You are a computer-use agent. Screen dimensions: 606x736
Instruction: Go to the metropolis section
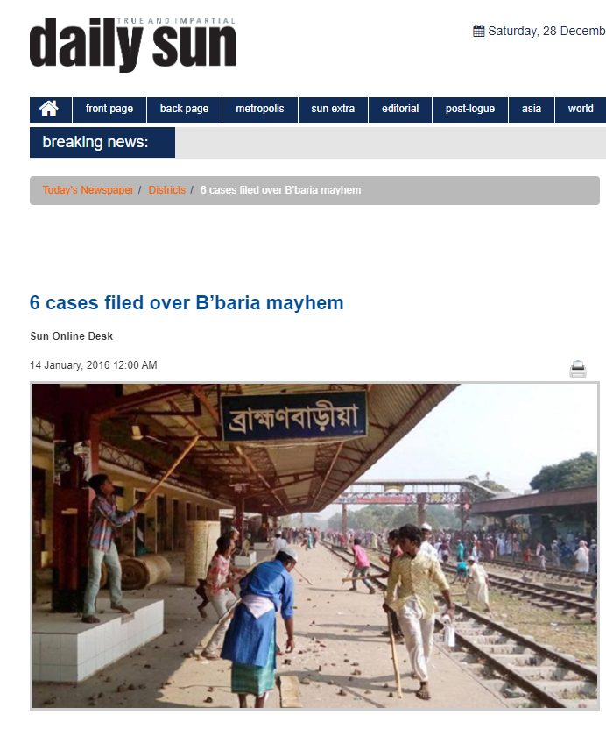click(x=260, y=109)
